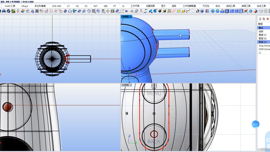Select the 线条 layer row

click(264, 31)
